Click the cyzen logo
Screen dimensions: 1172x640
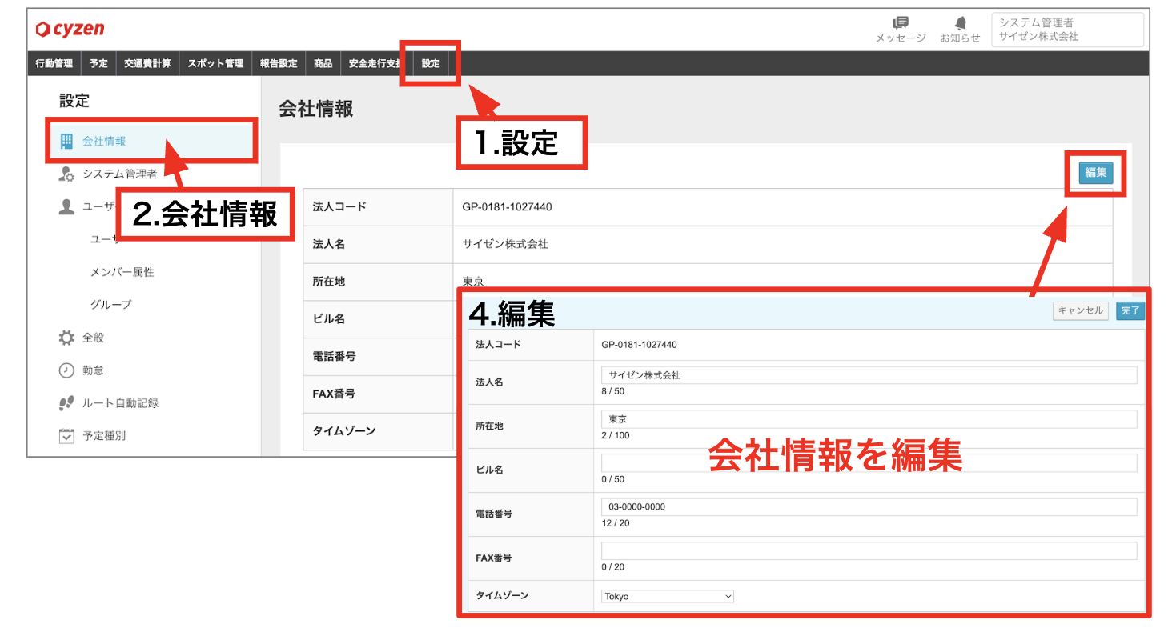click(70, 30)
